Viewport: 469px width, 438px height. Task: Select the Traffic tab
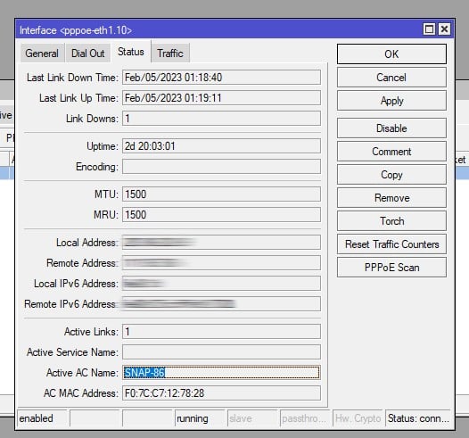[x=170, y=54]
